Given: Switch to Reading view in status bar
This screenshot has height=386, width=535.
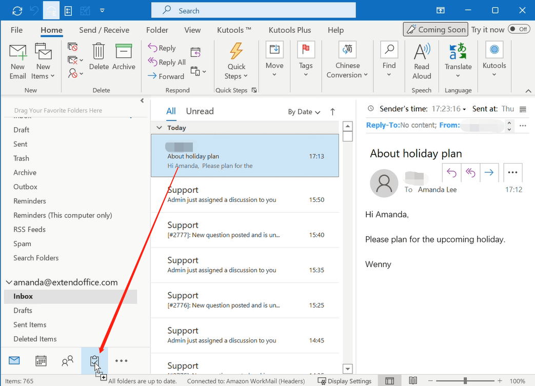Looking at the screenshot, I should coord(413,381).
